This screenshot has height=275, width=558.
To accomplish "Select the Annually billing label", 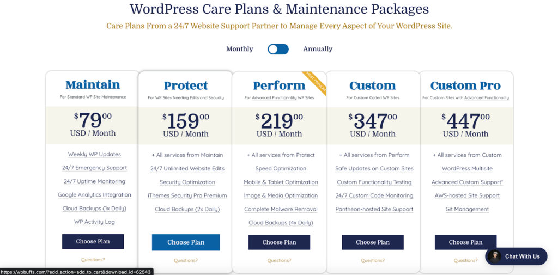I will [x=318, y=49].
